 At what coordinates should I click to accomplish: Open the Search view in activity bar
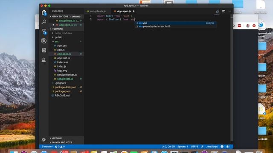(44, 22)
